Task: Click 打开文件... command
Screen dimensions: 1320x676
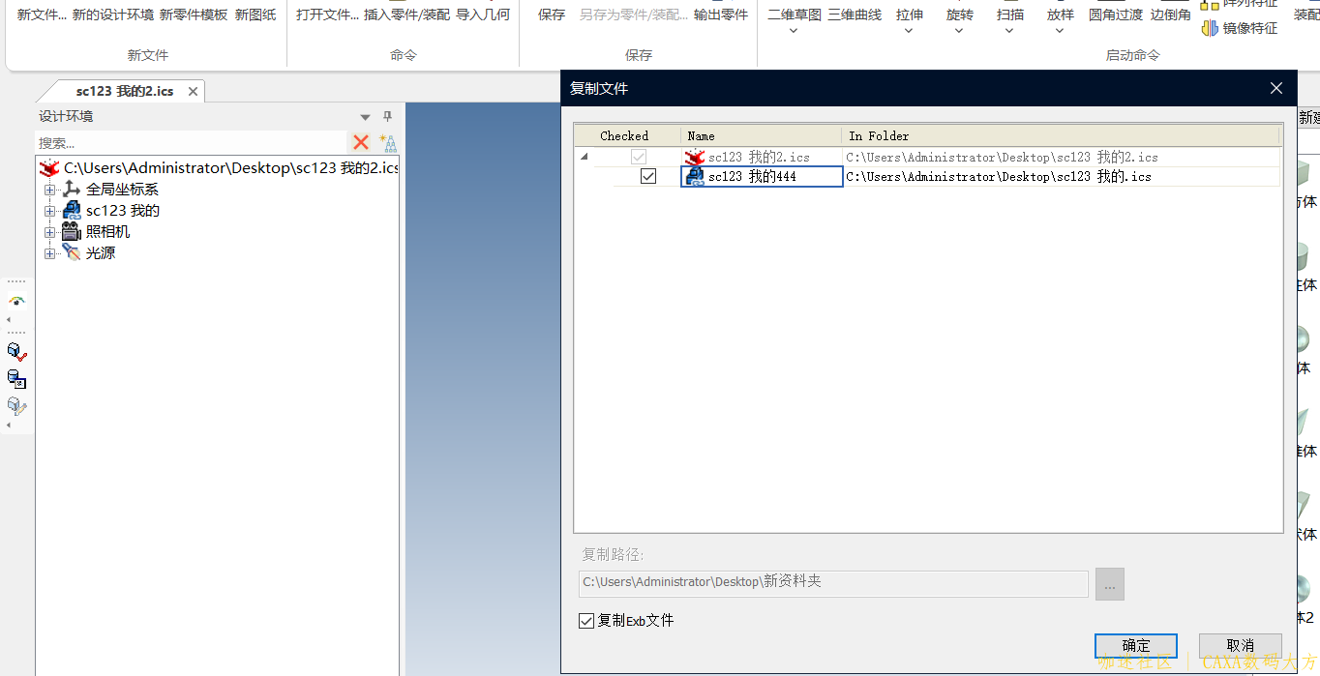Action: coord(327,15)
